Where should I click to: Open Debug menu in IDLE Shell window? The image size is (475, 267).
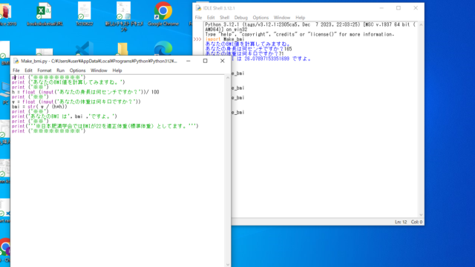click(240, 18)
